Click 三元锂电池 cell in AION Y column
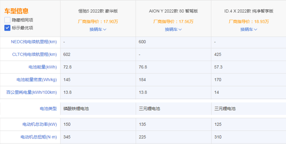 (149, 109)
